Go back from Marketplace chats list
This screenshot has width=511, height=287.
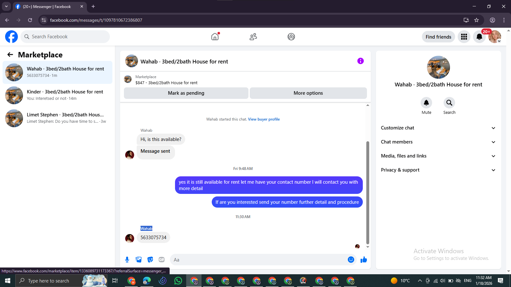click(x=10, y=55)
